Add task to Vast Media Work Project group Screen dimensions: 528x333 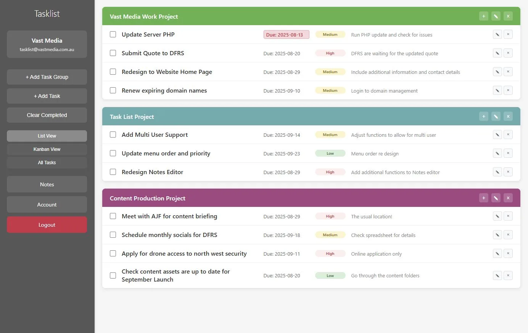click(x=483, y=16)
